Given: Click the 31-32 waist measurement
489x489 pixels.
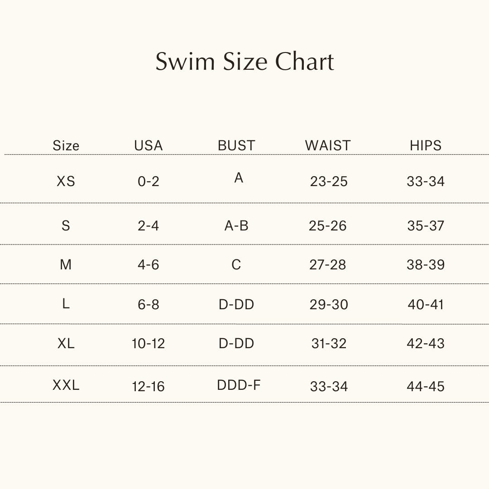Looking at the screenshot, I should tap(329, 344).
